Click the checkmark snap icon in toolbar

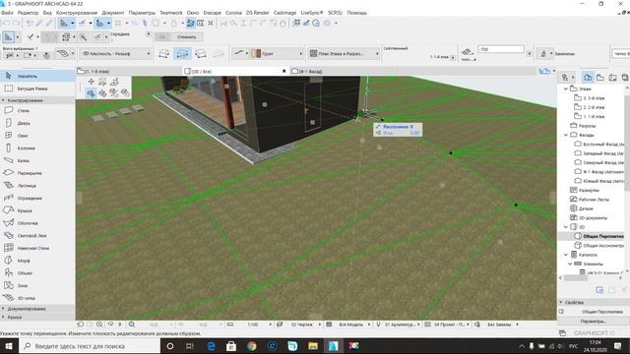coord(31,37)
